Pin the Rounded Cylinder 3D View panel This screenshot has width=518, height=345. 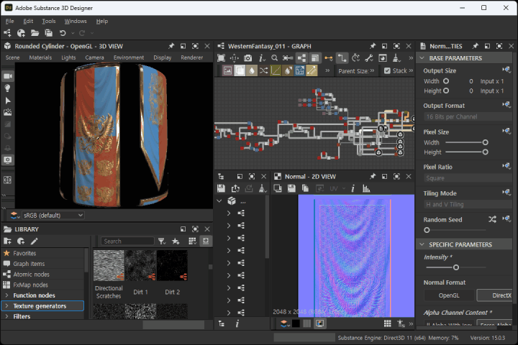click(171, 46)
